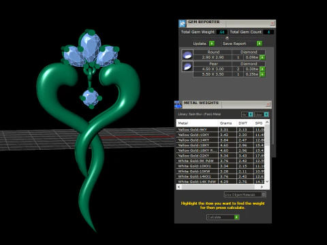327x245 pixels.
Task: Click green arrow beside 0.25tw Pear row
Action: point(262,74)
